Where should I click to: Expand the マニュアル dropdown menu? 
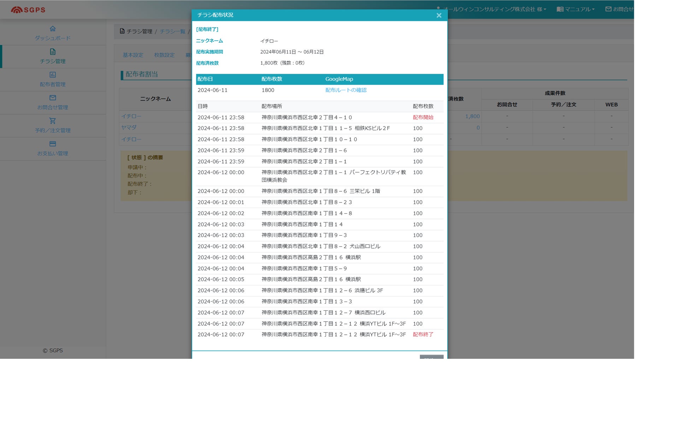[x=579, y=9]
